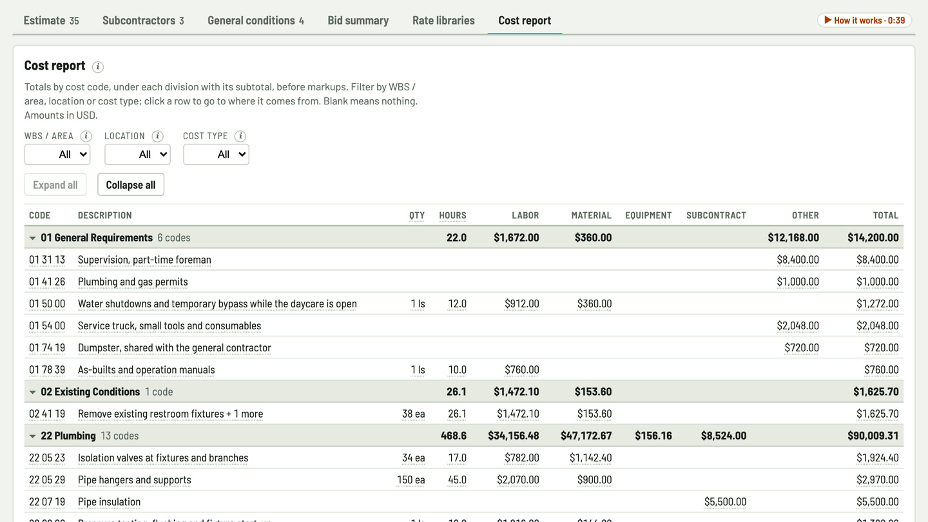This screenshot has height=522, width=928.
Task: Click the HOURS column header
Action: 452,215
